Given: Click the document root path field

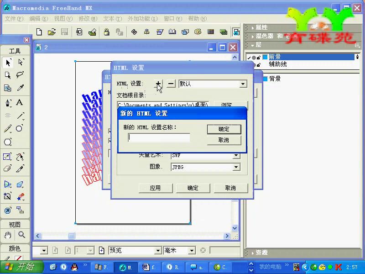Looking at the screenshot, I should coord(163,105).
